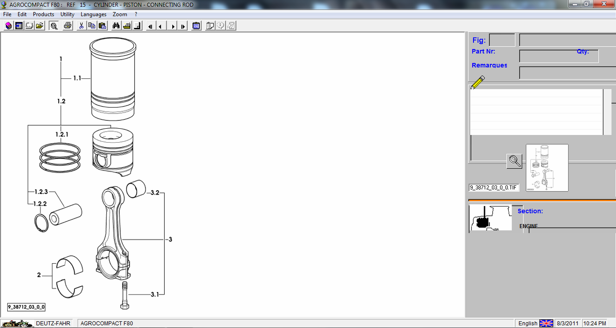The height and width of the screenshot is (328, 616).
Task: Click the white remarks notes list area
Action: tap(536, 112)
